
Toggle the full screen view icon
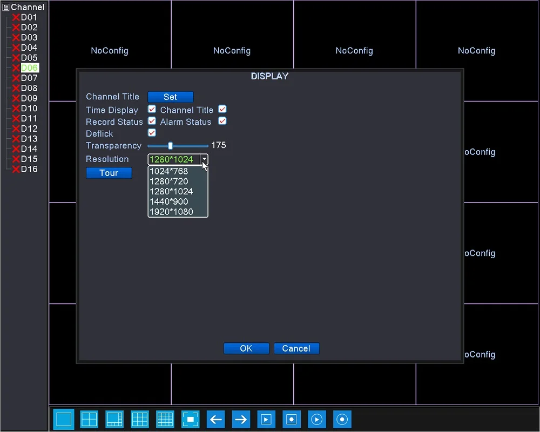191,419
